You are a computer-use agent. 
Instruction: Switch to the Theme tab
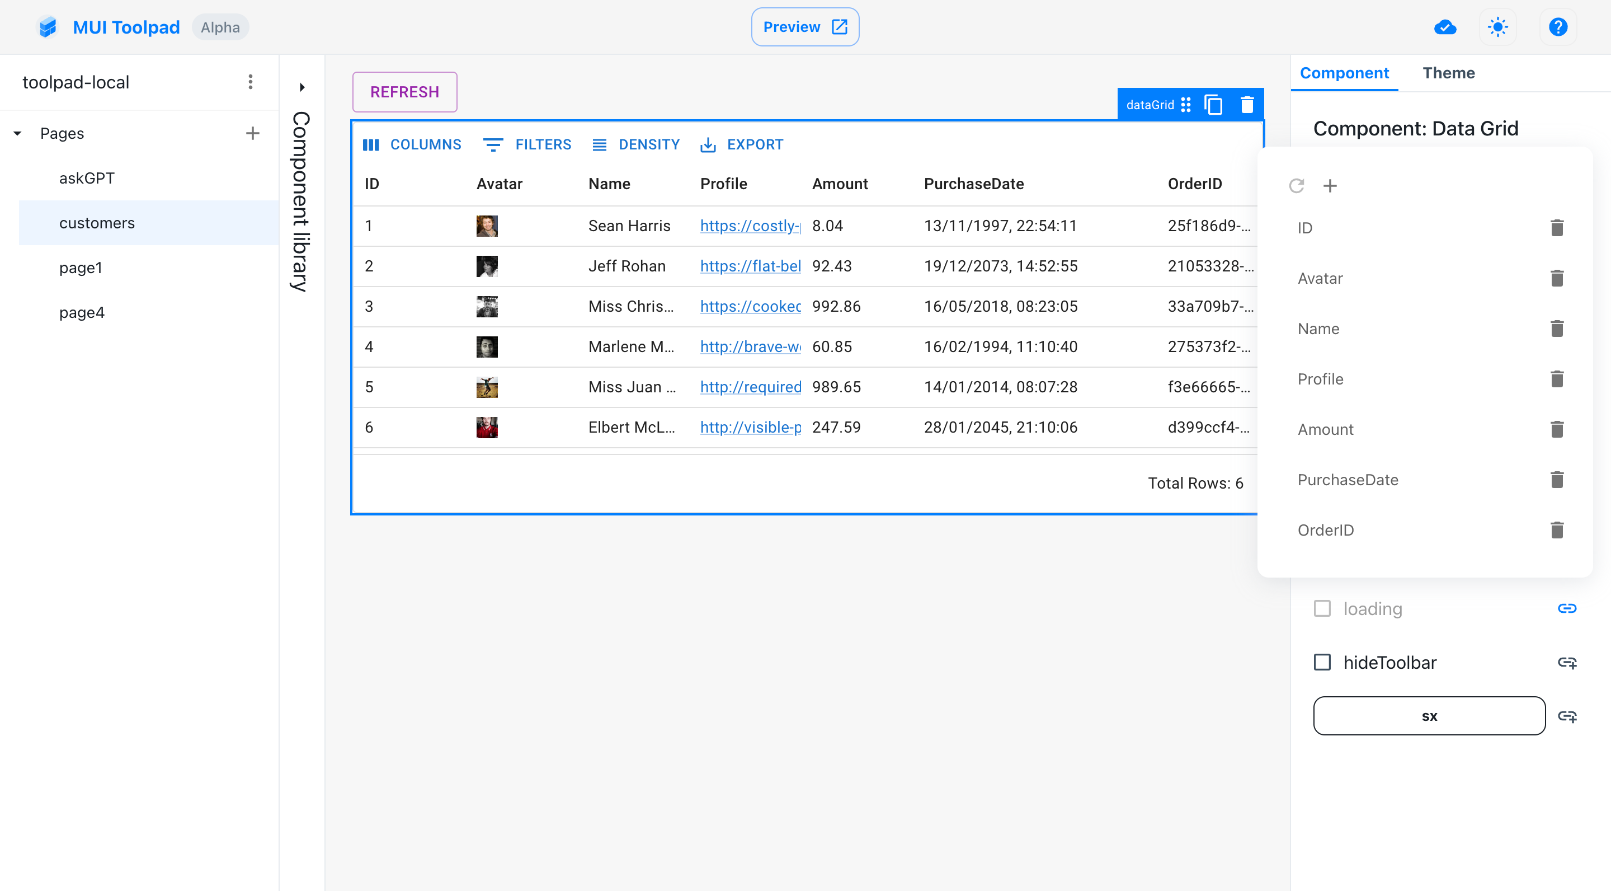[x=1449, y=73]
